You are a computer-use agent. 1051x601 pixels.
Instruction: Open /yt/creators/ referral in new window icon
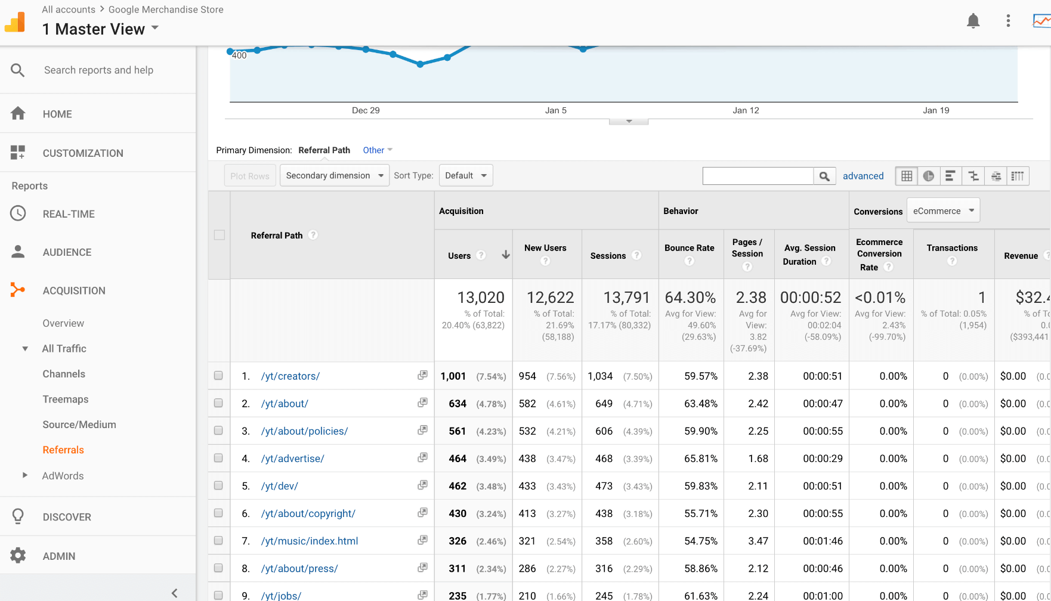click(422, 375)
